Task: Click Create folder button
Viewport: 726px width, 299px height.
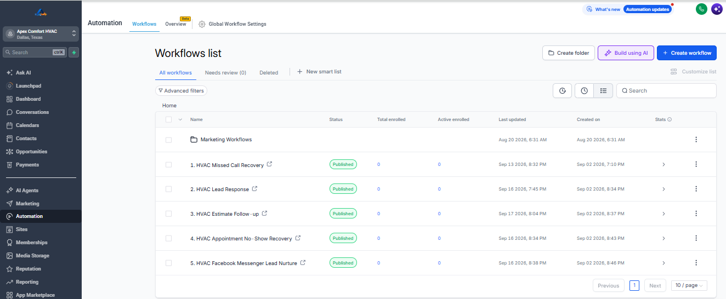Action: point(569,53)
